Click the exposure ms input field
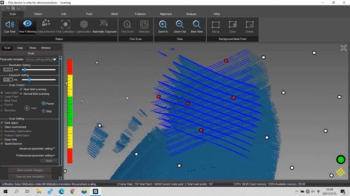The width and height of the screenshot is (350, 196). (x=8, y=79)
